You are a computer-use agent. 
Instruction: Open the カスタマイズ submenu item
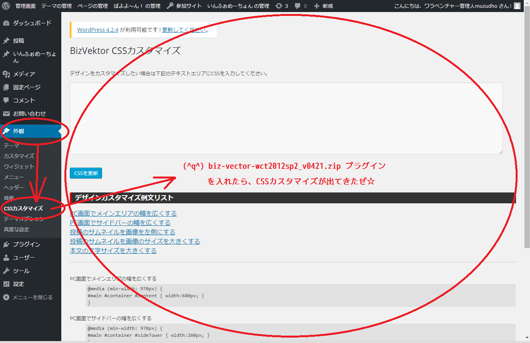[x=19, y=156]
